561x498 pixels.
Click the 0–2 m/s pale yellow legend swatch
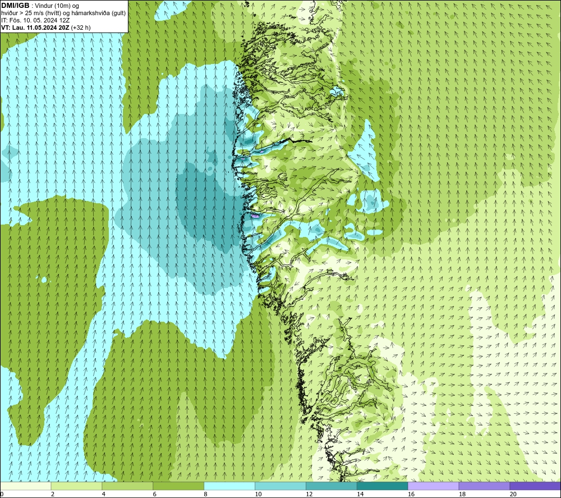(26, 486)
